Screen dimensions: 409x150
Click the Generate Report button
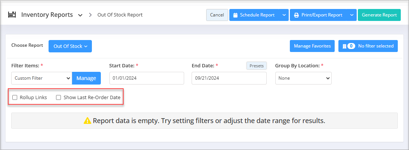(379, 15)
